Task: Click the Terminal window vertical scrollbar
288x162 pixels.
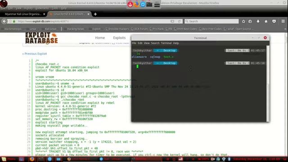Action: pos(268,84)
